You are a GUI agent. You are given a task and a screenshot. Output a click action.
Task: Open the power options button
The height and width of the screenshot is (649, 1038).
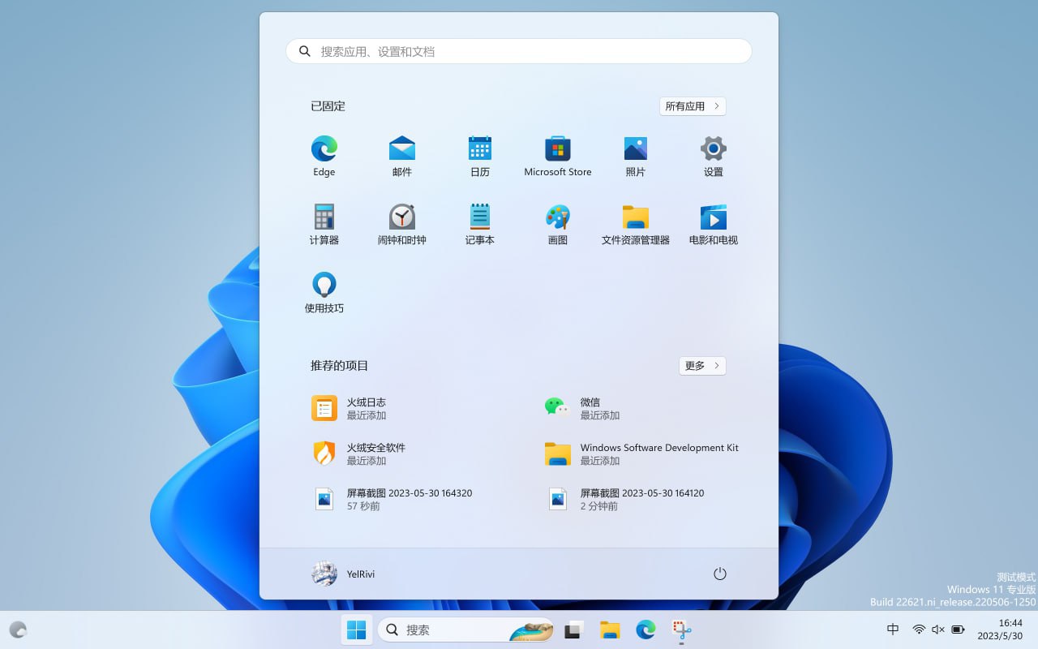pos(720,574)
